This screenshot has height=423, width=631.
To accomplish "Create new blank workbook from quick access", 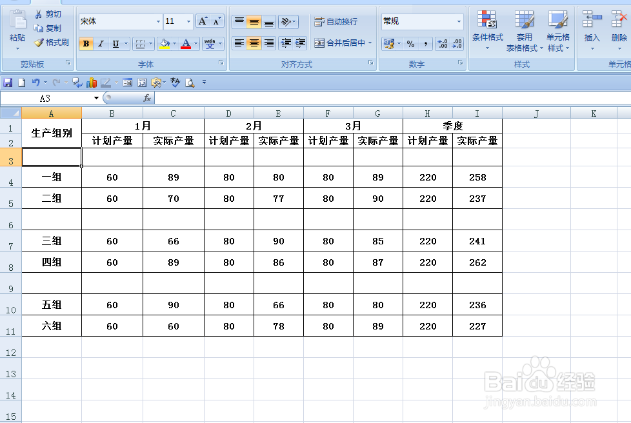I will pos(22,83).
